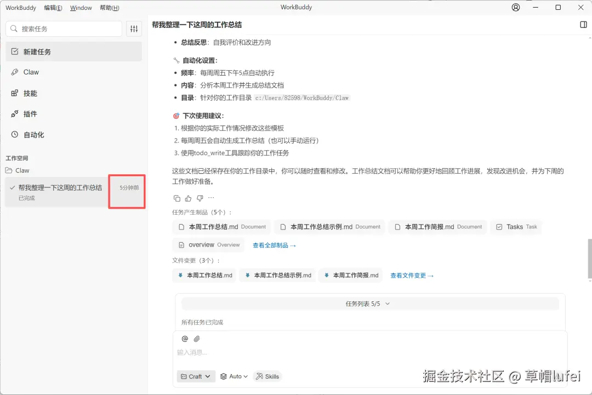Viewport: 592px width, 395px height.
Task: Open more actions ellipsis under response
Action: (x=211, y=198)
